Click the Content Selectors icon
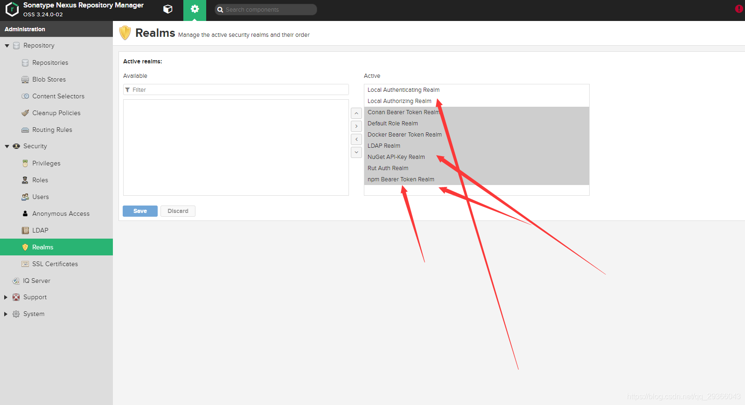Viewport: 745px width, 405px height. click(x=25, y=96)
